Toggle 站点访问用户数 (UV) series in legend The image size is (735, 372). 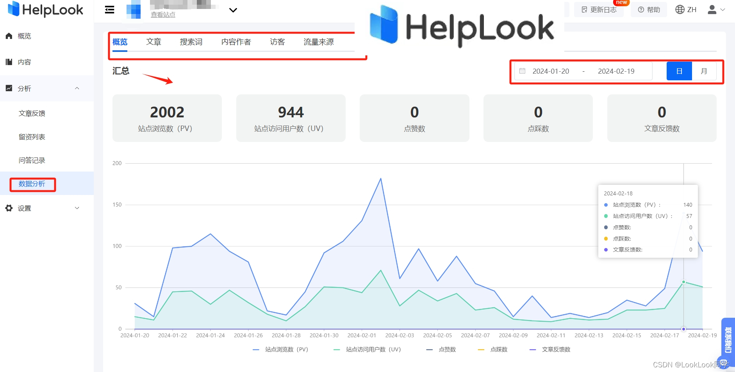(x=367, y=349)
